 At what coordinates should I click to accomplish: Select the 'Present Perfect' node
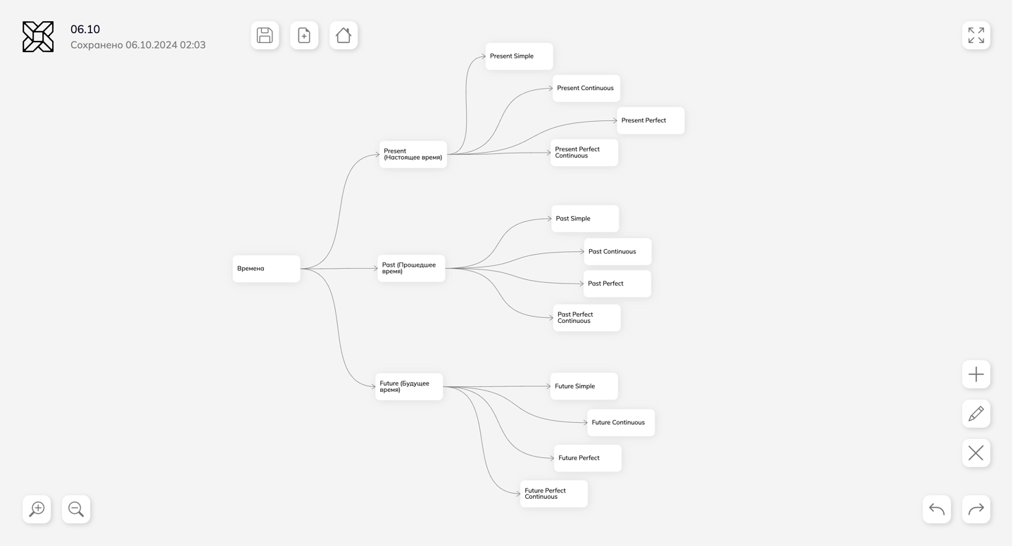point(650,120)
